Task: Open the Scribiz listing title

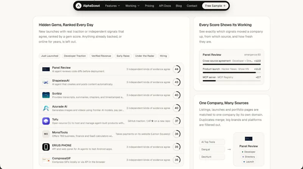Action: [x=57, y=93]
